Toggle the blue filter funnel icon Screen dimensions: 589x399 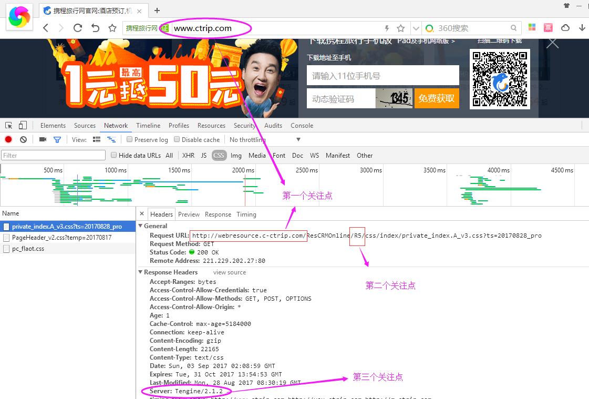click(x=57, y=140)
